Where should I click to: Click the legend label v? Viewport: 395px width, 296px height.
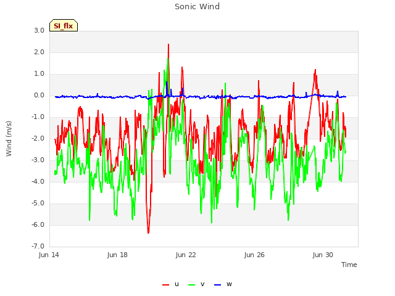coord(202,284)
